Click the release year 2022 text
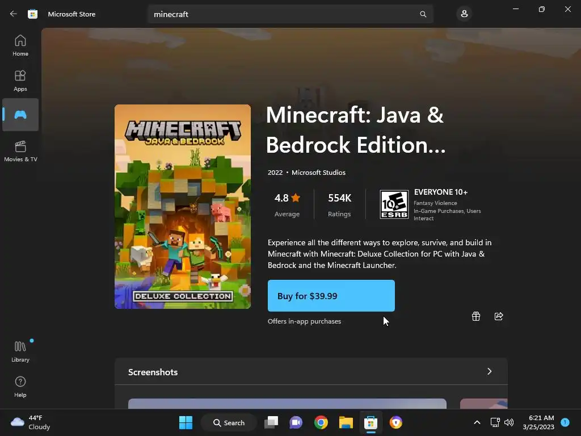Viewport: 581px width, 436px height. tap(275, 173)
